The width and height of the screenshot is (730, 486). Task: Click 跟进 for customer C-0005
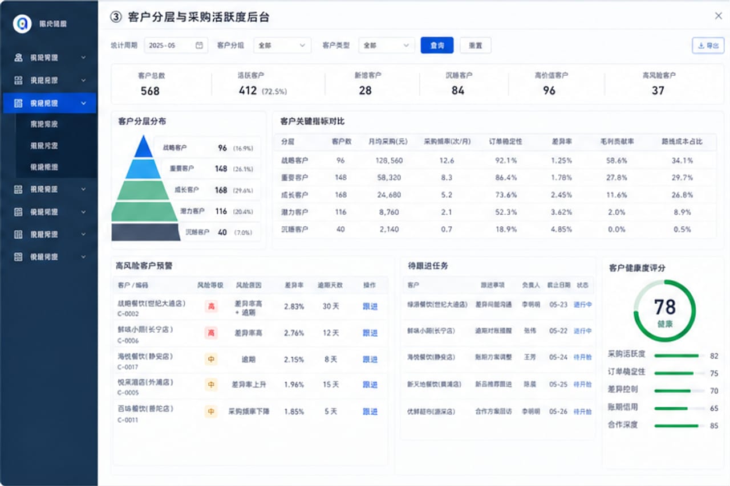tap(370, 385)
